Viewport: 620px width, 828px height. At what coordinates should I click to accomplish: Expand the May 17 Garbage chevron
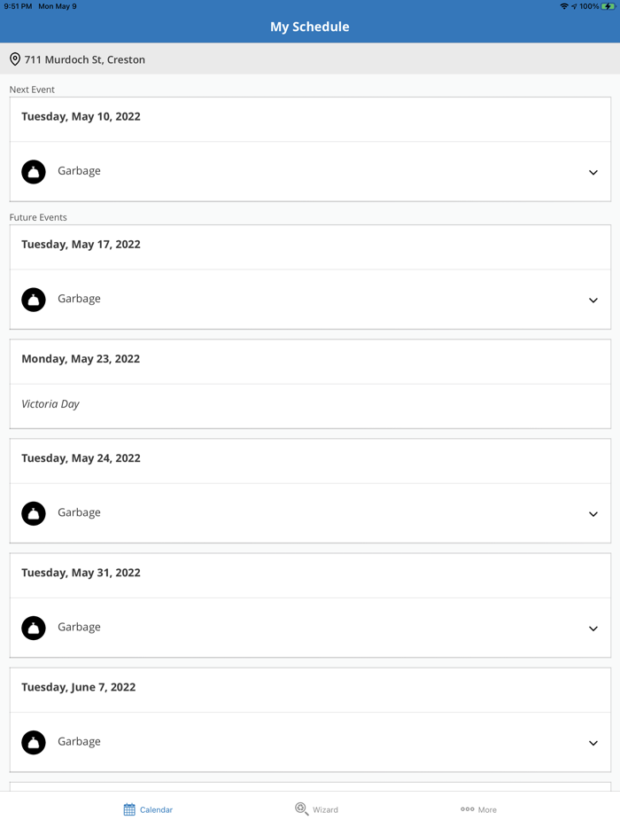tap(593, 301)
